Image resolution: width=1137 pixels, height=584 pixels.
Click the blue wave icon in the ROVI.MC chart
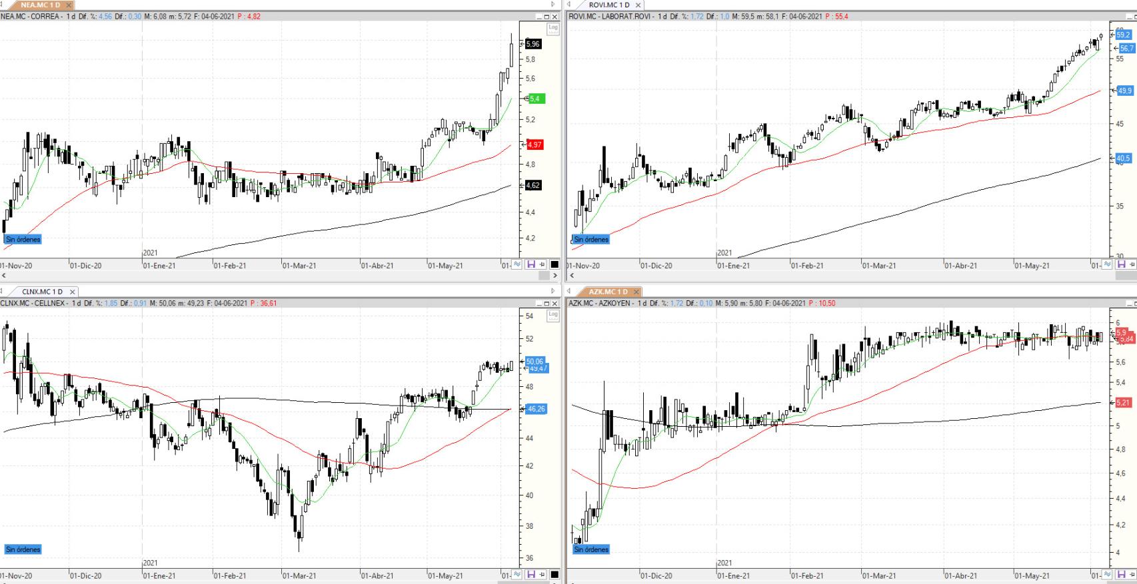coord(1107,264)
